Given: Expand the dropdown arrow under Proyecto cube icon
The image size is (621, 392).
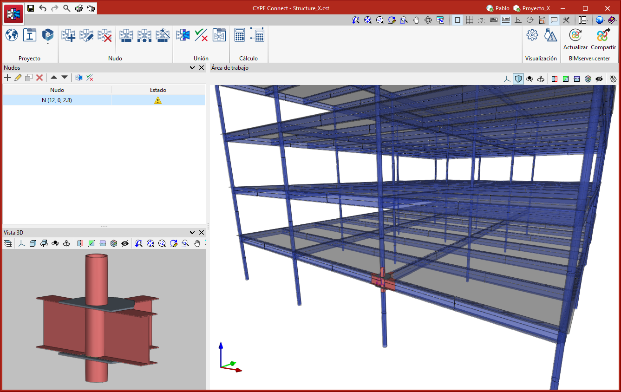Looking at the screenshot, I should (x=48, y=44).
